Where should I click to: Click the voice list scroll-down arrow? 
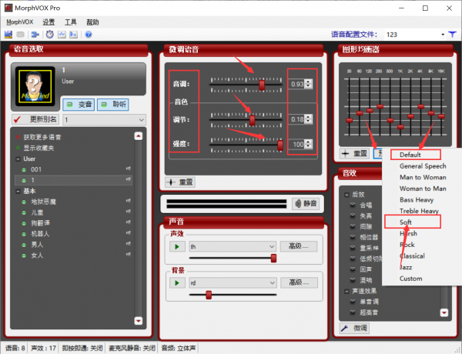pyautogui.click(x=139, y=320)
